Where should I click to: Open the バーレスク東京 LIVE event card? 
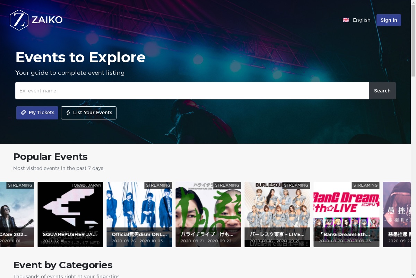[x=277, y=214]
